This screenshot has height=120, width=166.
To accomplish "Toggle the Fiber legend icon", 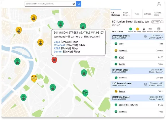I will pos(144,30).
